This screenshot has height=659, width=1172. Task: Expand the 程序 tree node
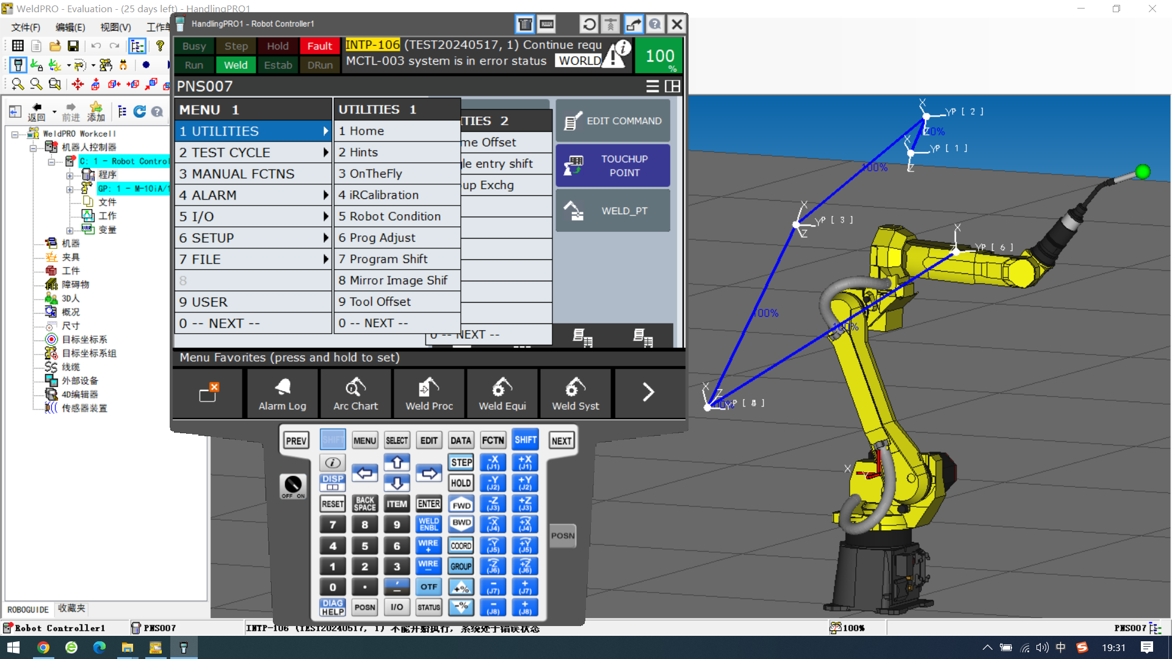click(70, 175)
